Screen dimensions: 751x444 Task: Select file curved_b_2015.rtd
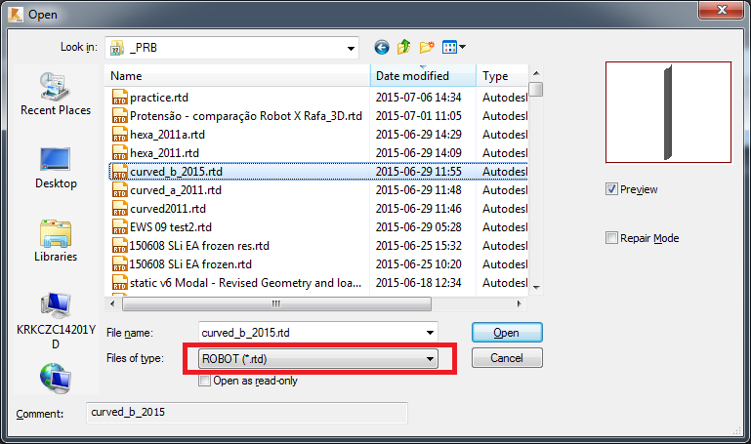[x=176, y=172]
